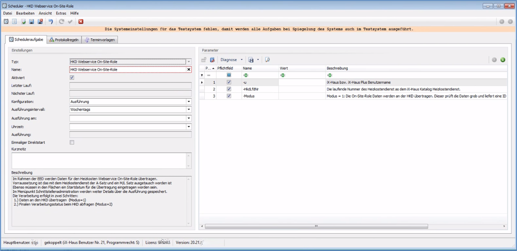Click the red X cancel toolbar icon

coord(81,22)
